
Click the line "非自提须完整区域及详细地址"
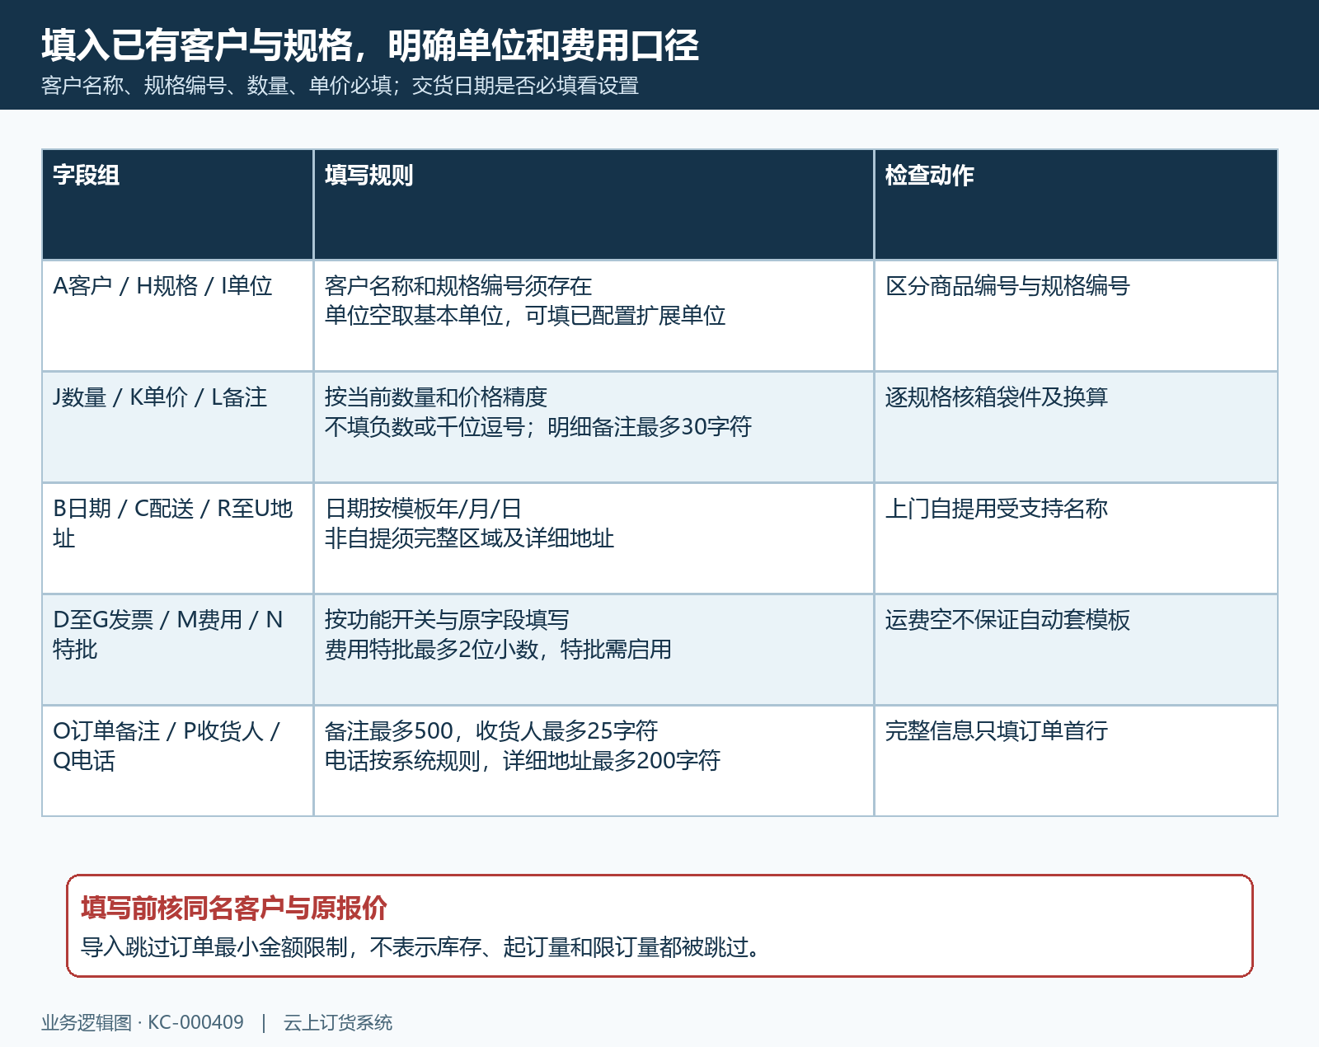coord(469,538)
